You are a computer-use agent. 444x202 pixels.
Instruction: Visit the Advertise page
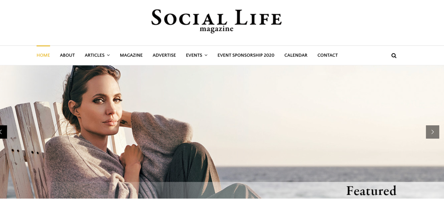164,55
